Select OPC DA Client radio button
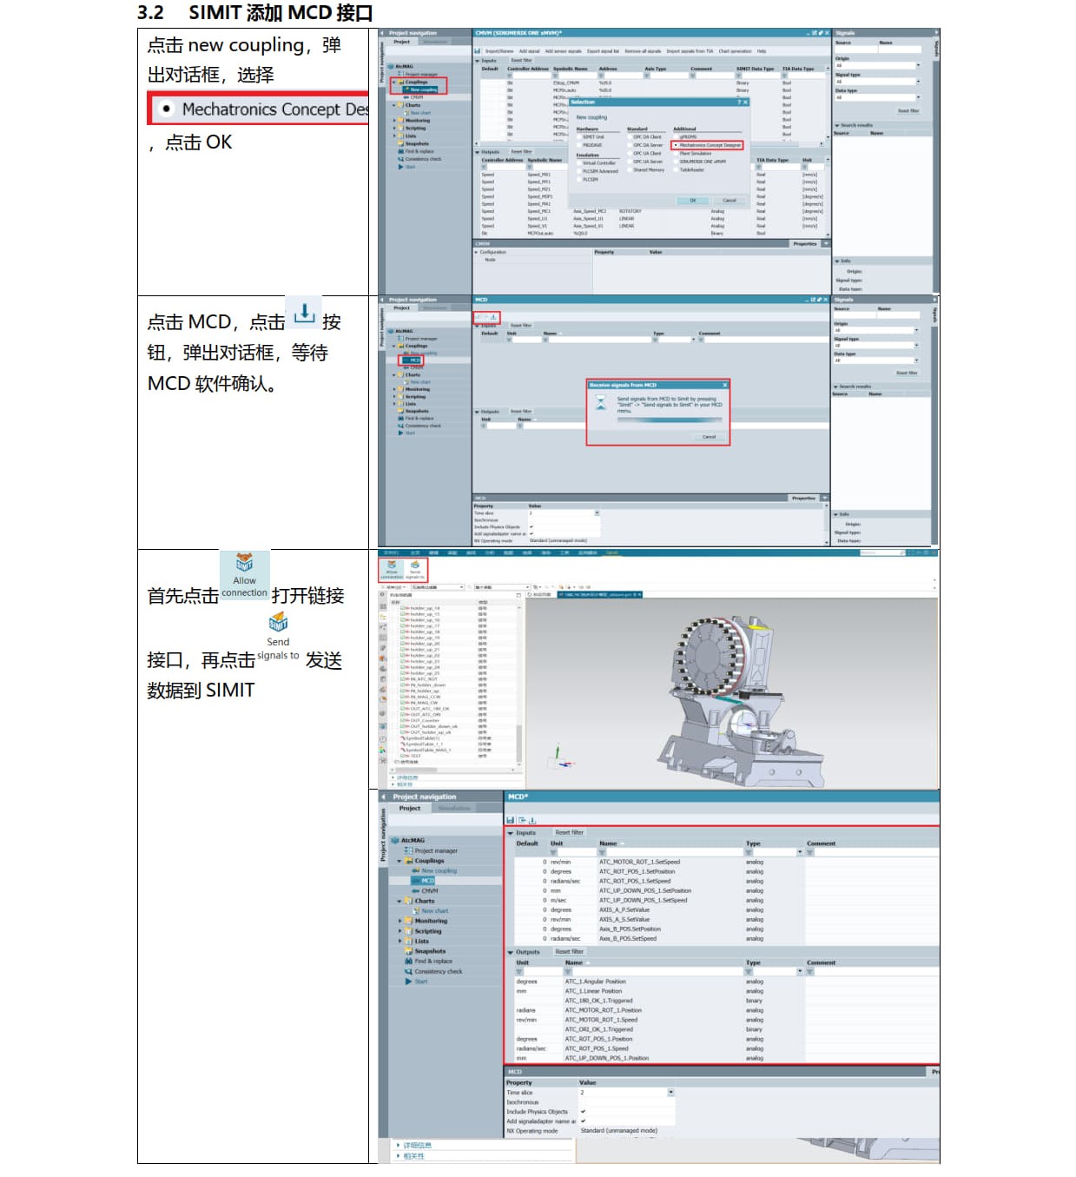1076x1177 pixels. (x=630, y=136)
